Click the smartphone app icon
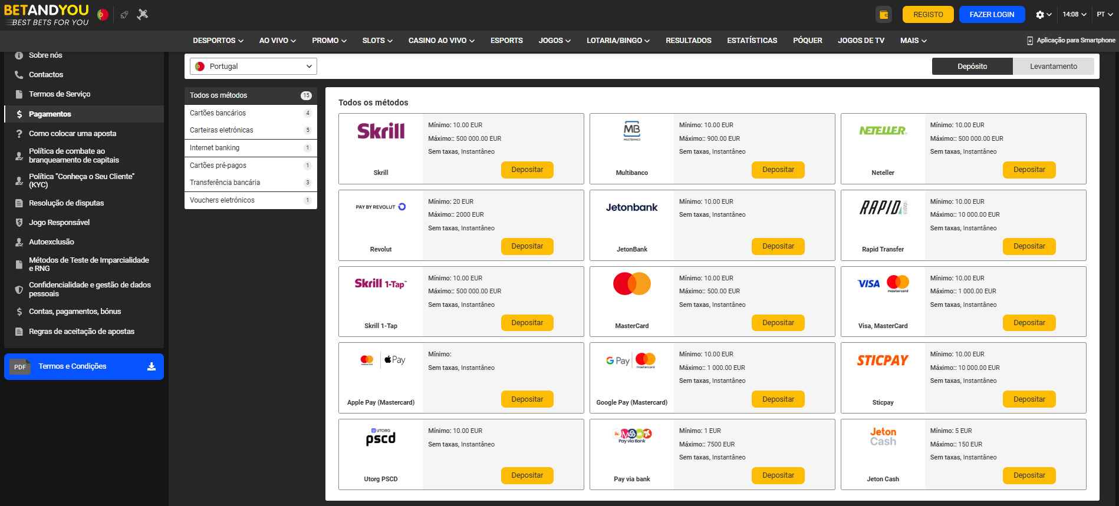This screenshot has width=1119, height=506. [1030, 41]
